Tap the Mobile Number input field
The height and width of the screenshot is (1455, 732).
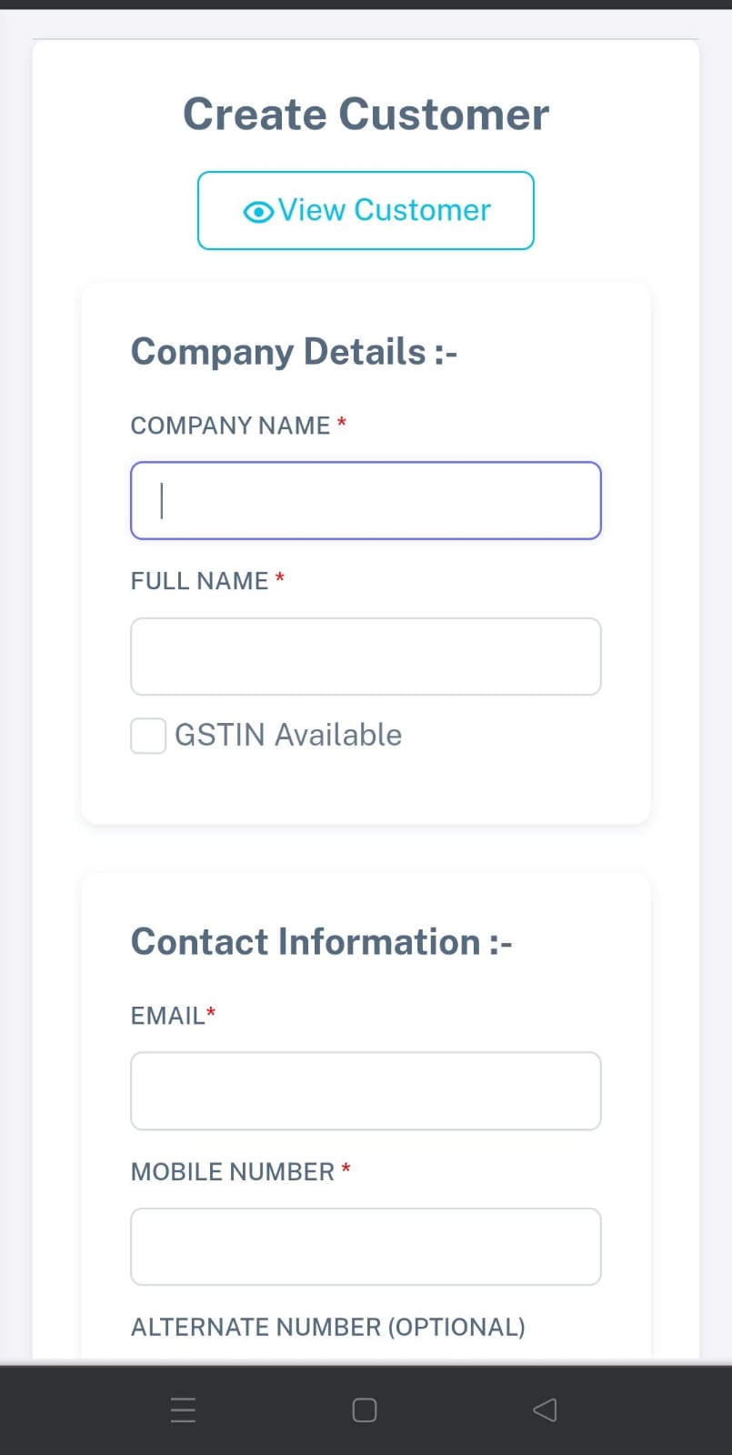click(x=366, y=1247)
